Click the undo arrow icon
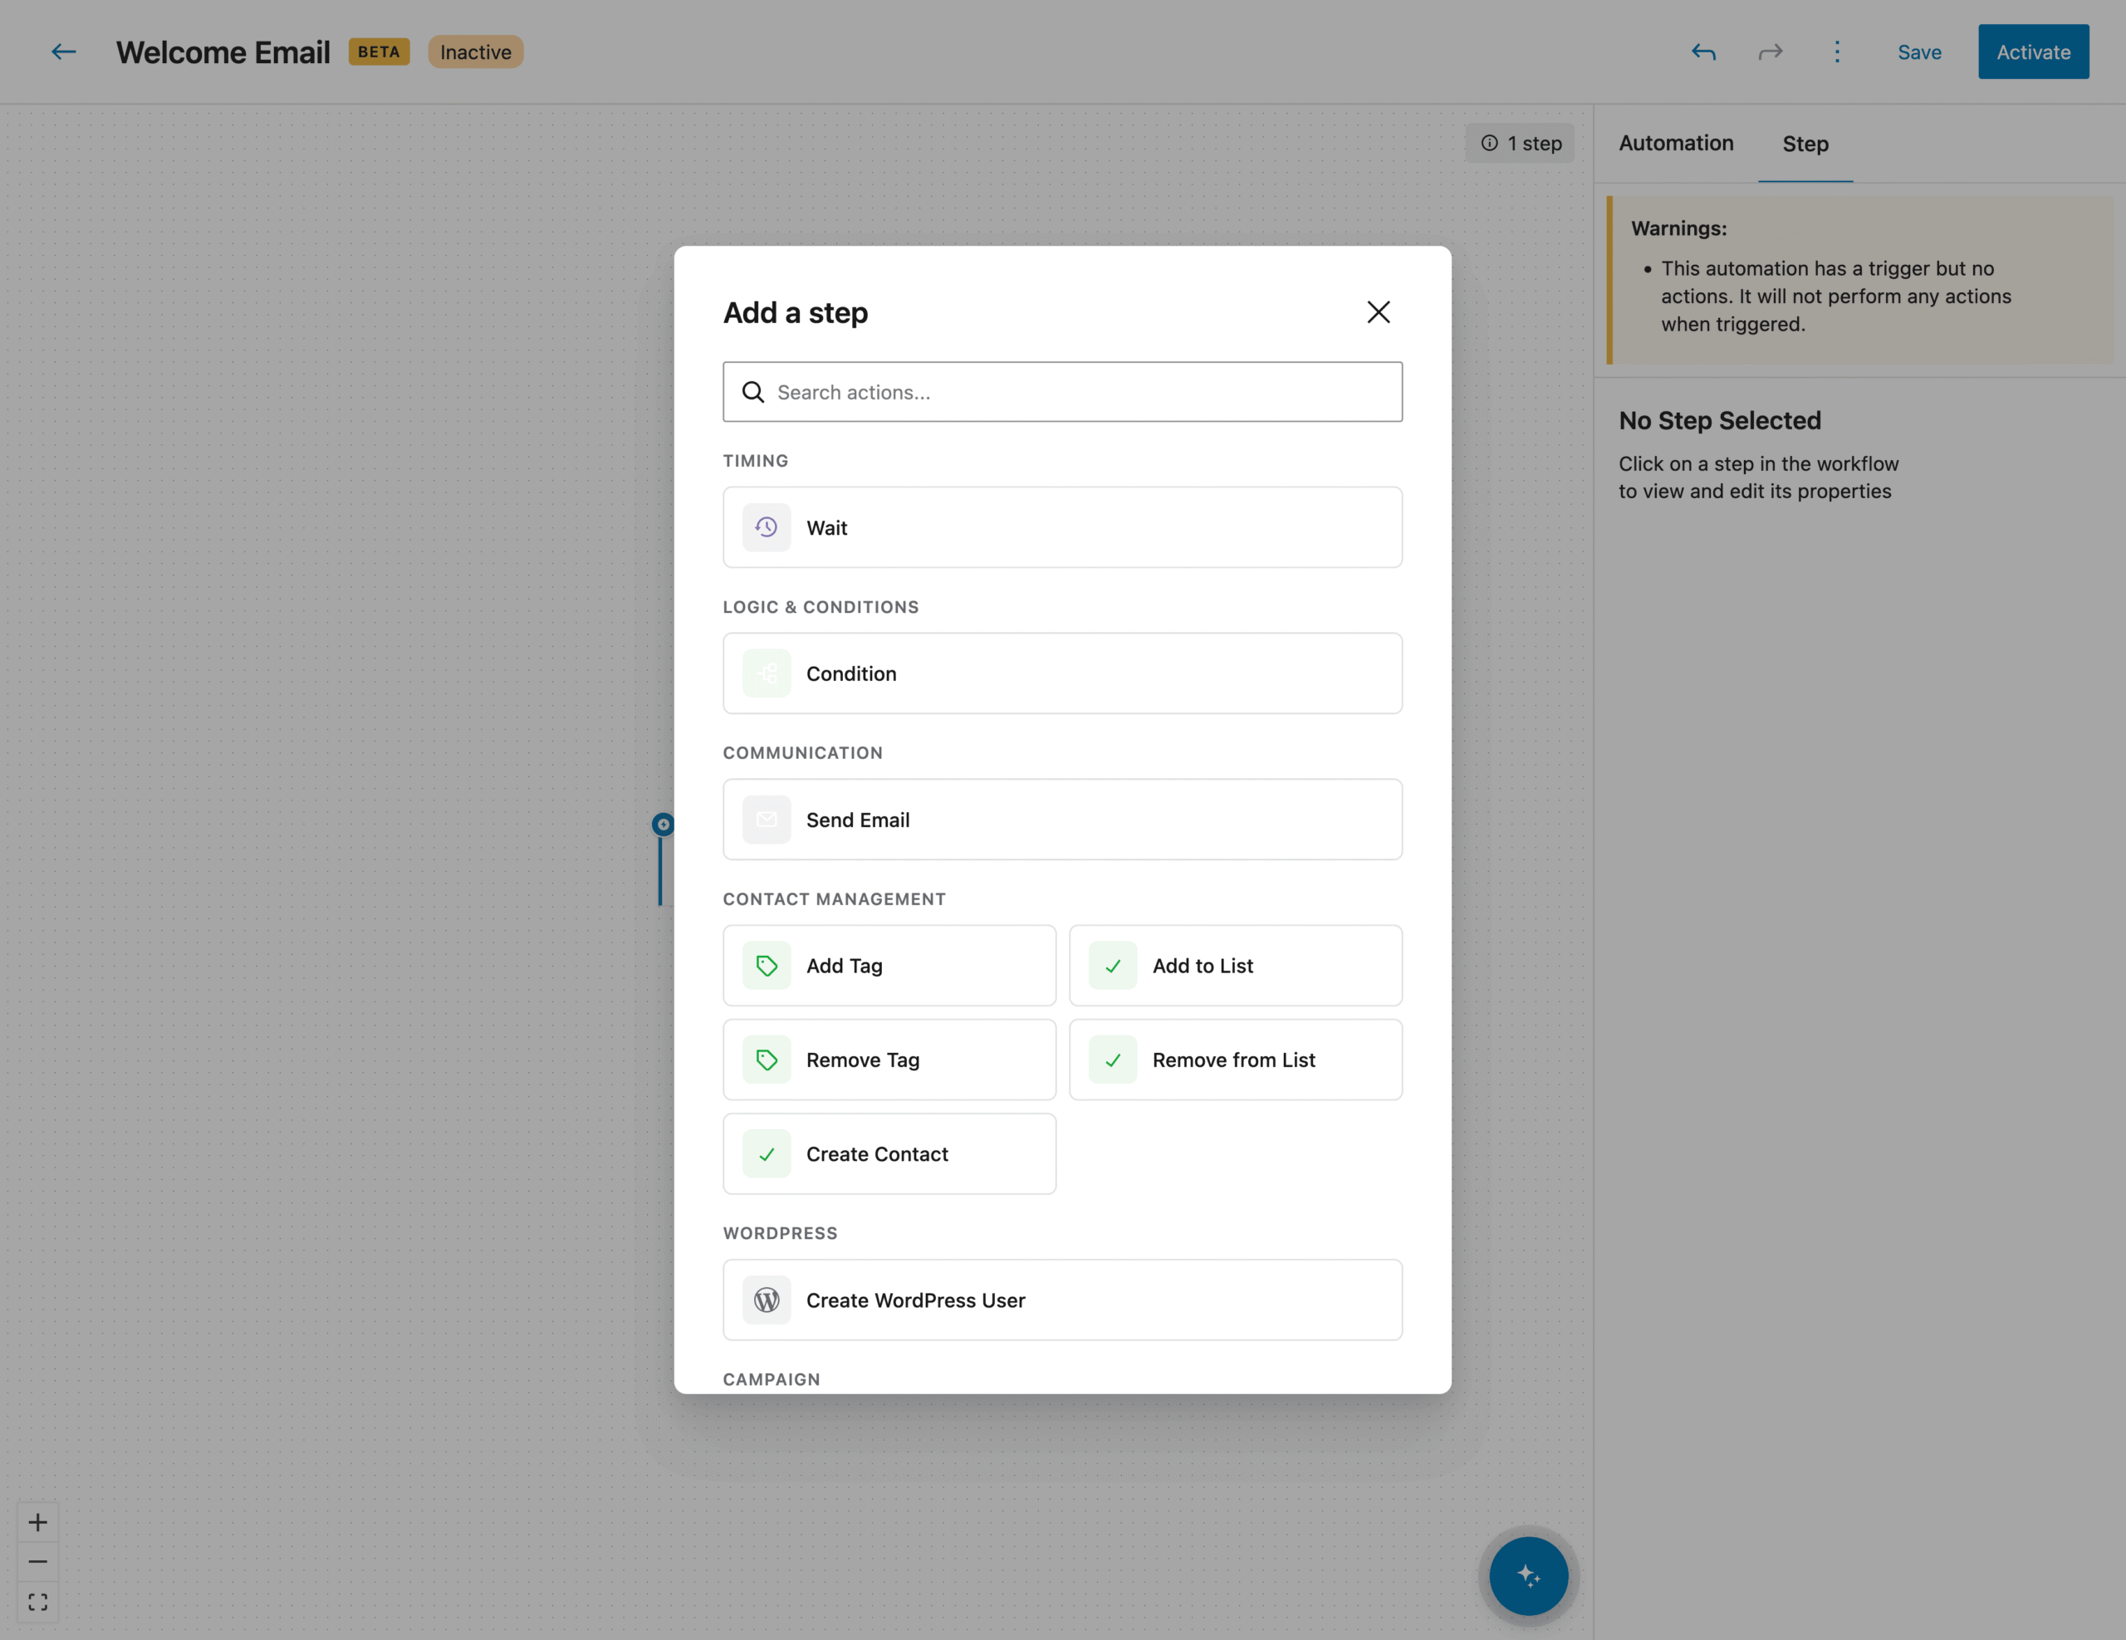The height and width of the screenshot is (1640, 2126). click(1703, 51)
